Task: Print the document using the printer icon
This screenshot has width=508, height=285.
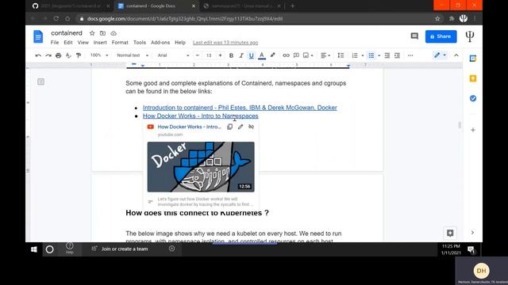Action: coord(58,55)
